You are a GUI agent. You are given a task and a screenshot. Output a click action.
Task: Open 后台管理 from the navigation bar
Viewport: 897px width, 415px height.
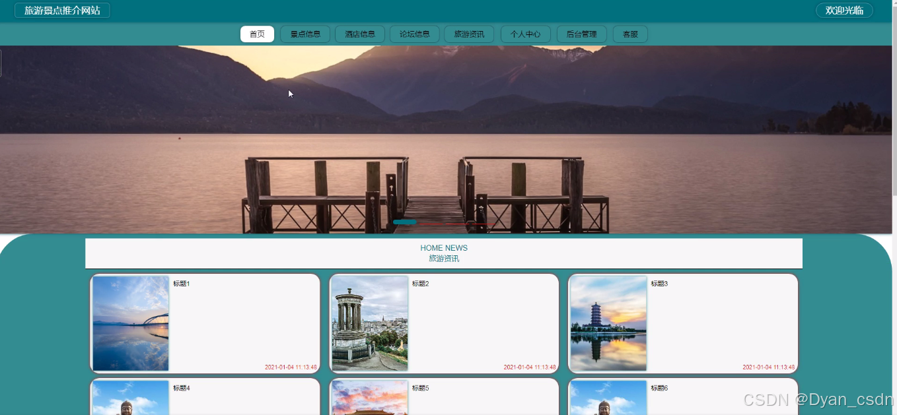pyautogui.click(x=582, y=34)
